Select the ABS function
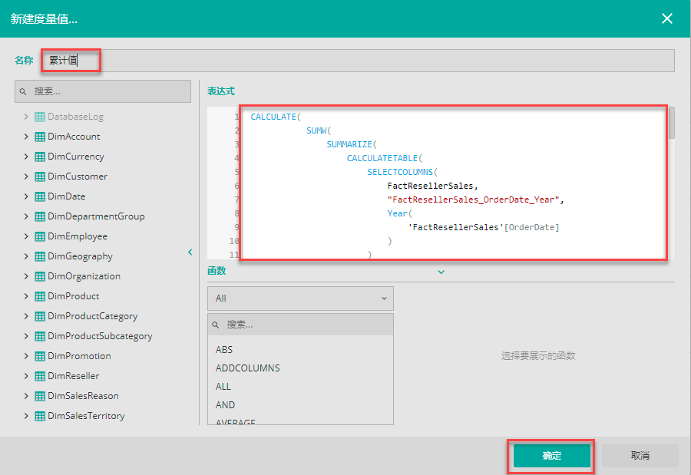 click(224, 350)
